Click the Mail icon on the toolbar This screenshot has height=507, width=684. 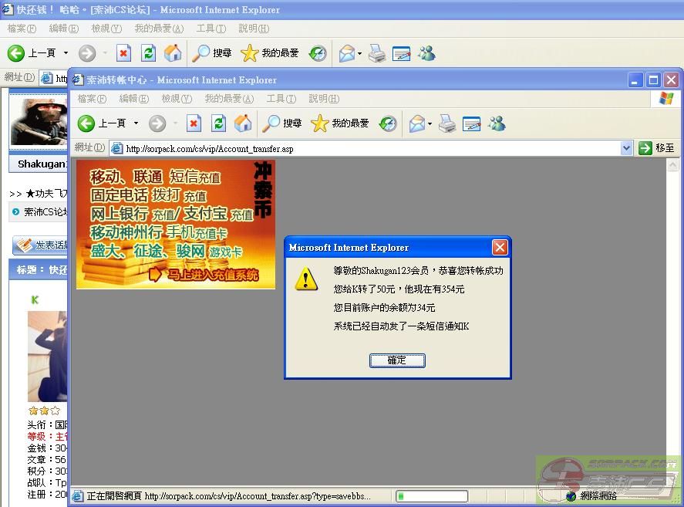[x=414, y=123]
